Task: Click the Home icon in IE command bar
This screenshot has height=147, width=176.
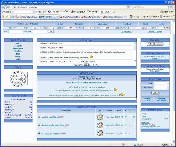Action: click(131, 17)
